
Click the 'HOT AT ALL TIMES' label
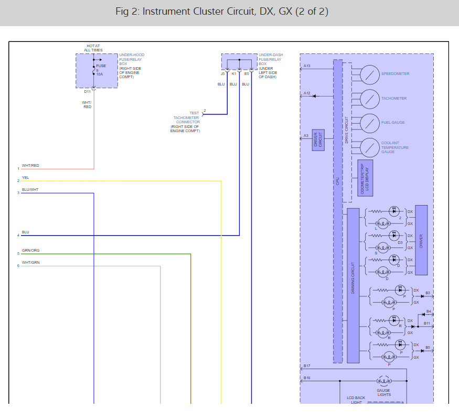click(x=94, y=48)
